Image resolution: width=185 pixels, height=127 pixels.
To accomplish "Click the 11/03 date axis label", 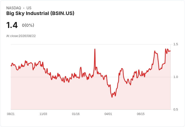I will [x=43, y=114].
